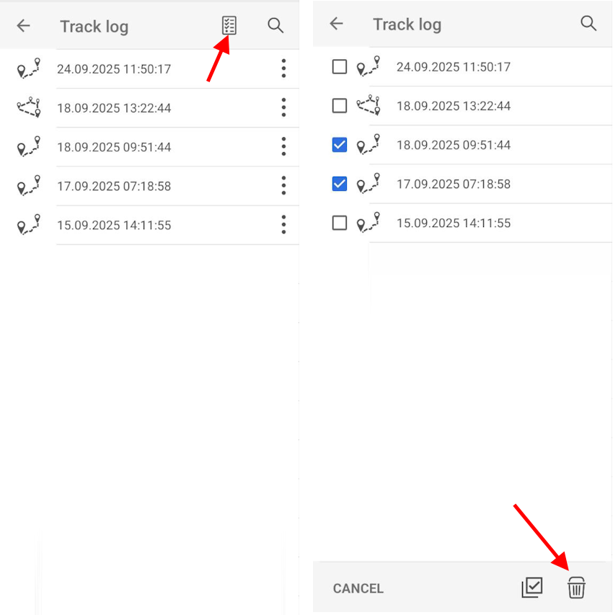Open the 17.09.2025 07:18:58 track in left list
The width and height of the screenshot is (613, 615).
(114, 186)
